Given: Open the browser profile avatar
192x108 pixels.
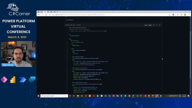Looking at the screenshot, I should (185, 15).
